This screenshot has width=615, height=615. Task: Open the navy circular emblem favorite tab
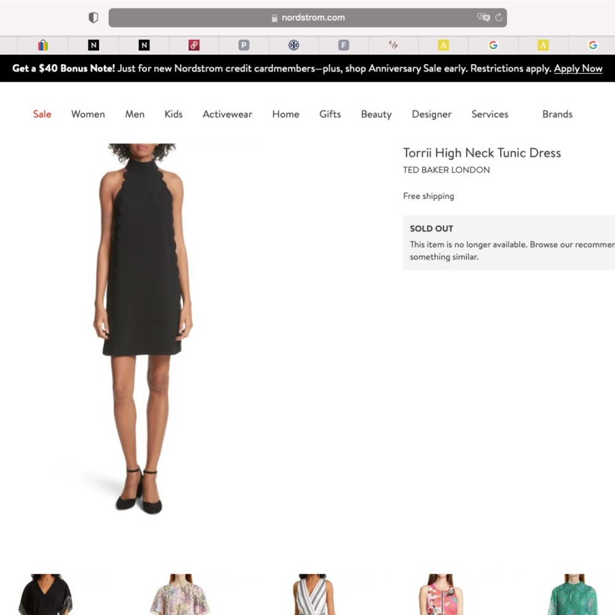click(x=294, y=45)
